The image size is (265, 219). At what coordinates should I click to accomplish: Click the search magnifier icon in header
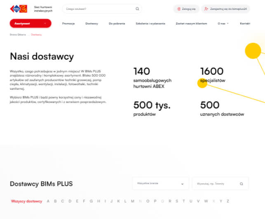click(137, 9)
